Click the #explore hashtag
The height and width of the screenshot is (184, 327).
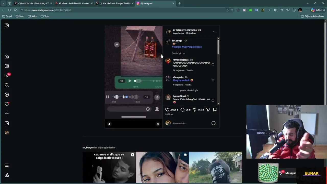coord(177,47)
